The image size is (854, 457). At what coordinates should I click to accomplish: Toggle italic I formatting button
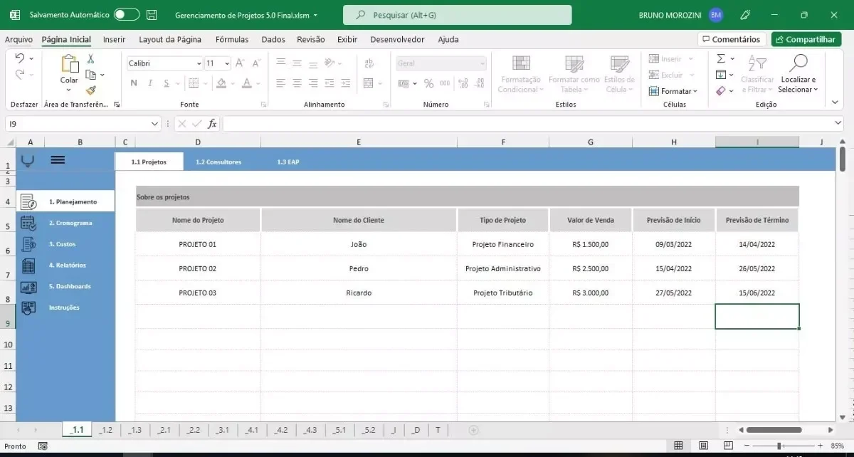(150, 83)
